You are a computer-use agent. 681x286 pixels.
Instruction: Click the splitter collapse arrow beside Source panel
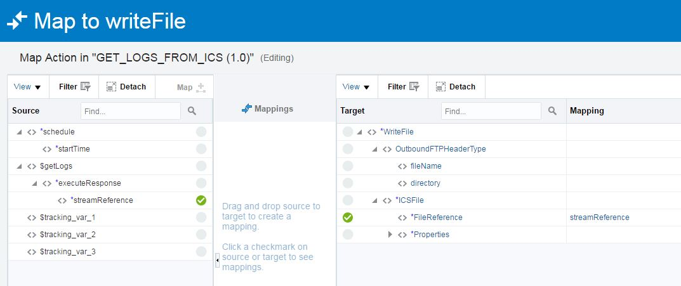coord(217,259)
